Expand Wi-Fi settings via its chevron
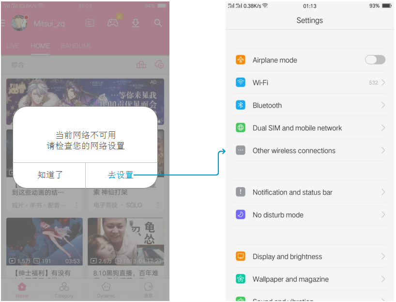This screenshot has width=396, height=302. pos(383,83)
